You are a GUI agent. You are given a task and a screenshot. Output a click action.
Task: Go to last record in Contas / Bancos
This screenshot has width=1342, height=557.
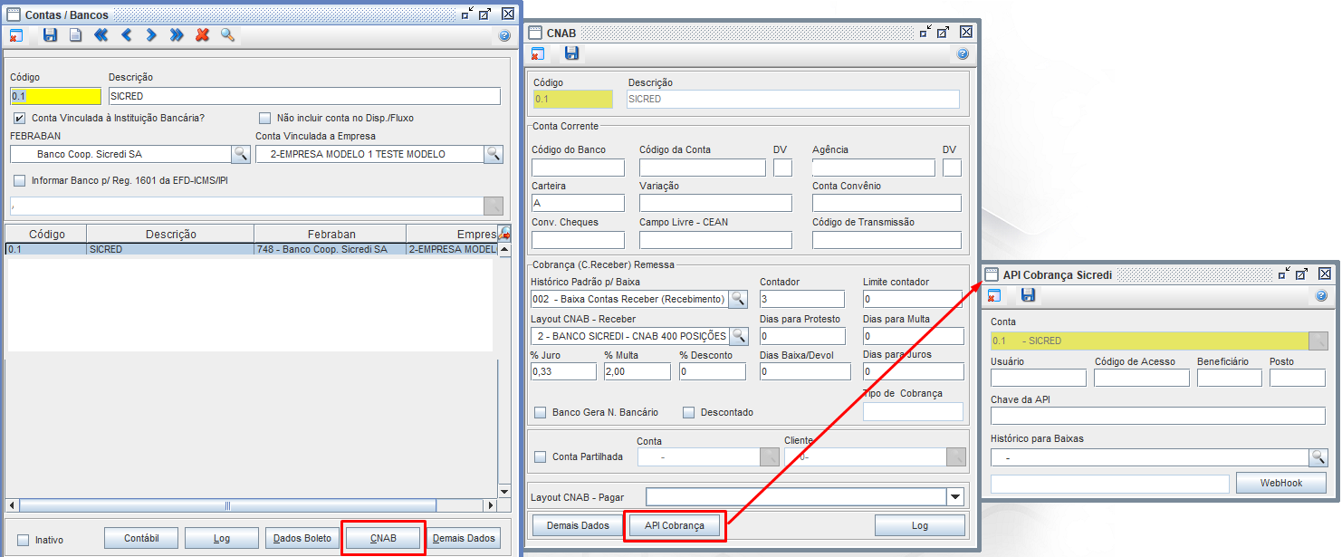[x=177, y=35]
